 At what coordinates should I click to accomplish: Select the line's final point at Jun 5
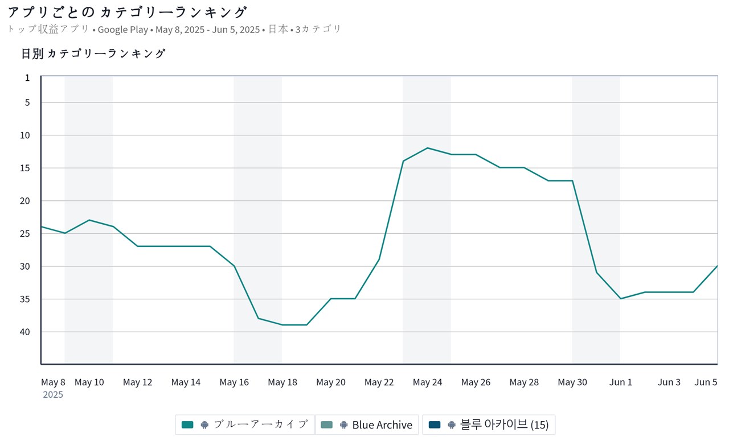716,266
